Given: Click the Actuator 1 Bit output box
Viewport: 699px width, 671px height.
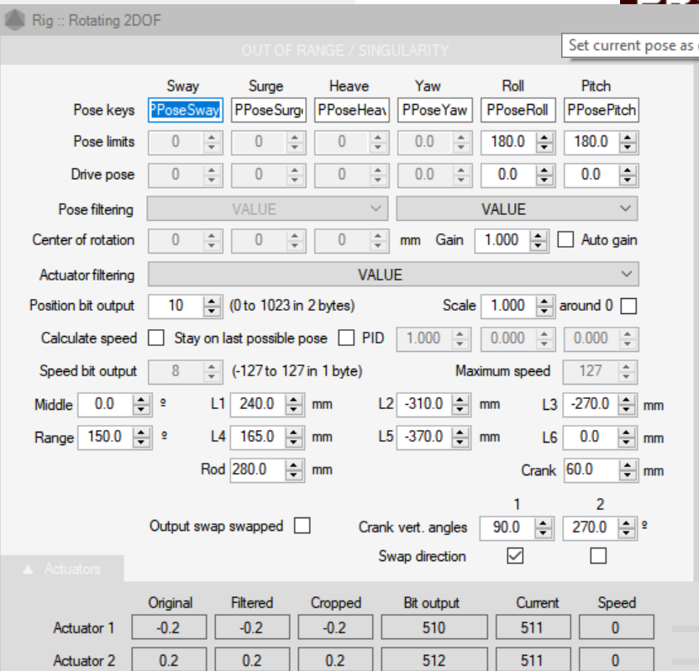Looking at the screenshot, I should click(x=434, y=627).
